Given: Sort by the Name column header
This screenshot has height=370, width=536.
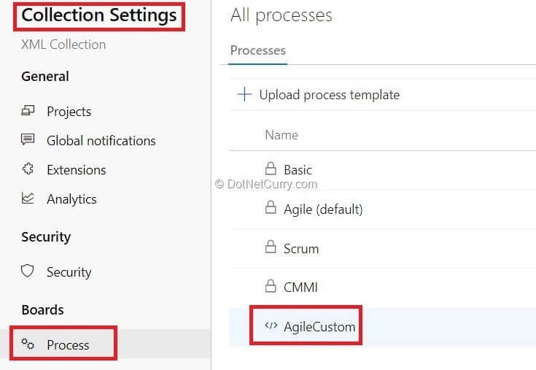Looking at the screenshot, I should pyautogui.click(x=281, y=134).
